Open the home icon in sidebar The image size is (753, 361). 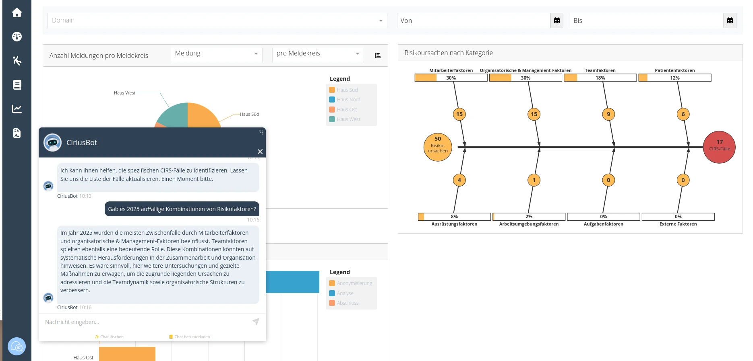pos(17,13)
